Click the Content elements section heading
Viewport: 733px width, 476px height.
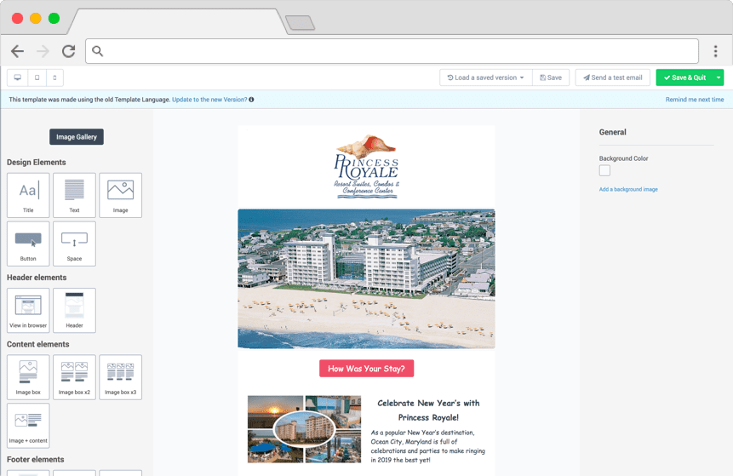37,344
